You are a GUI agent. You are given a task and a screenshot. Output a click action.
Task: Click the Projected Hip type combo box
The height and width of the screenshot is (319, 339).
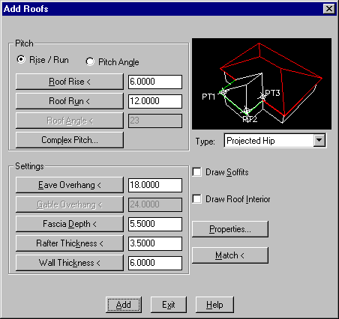[275, 140]
